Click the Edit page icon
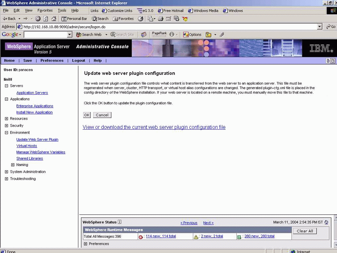The image size is (337, 253). [x=168, y=19]
